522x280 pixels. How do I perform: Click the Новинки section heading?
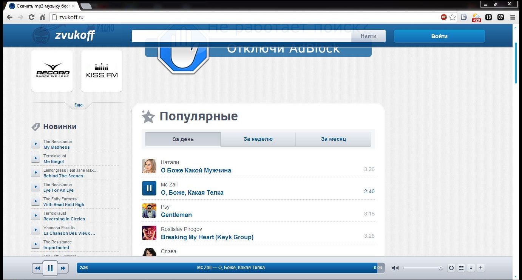pyautogui.click(x=60, y=126)
